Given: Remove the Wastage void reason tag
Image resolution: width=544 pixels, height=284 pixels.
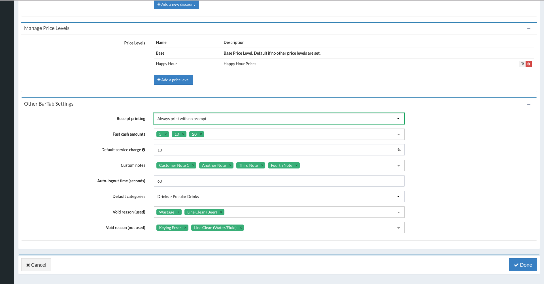Looking at the screenshot, I should click(x=178, y=212).
